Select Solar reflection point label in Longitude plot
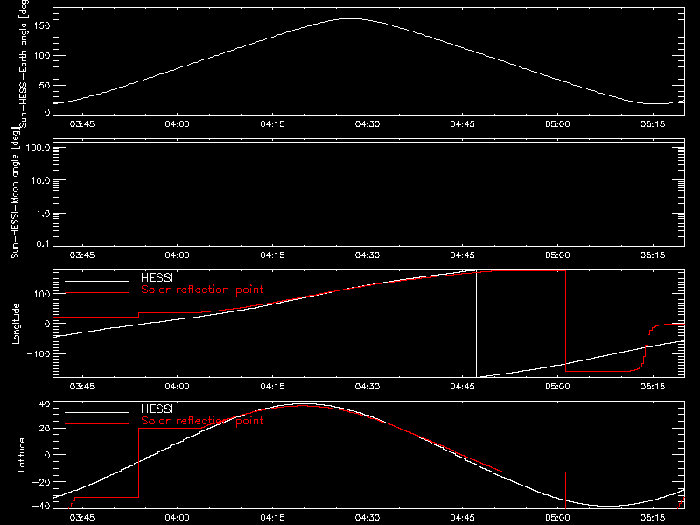The image size is (700, 525). click(202, 290)
